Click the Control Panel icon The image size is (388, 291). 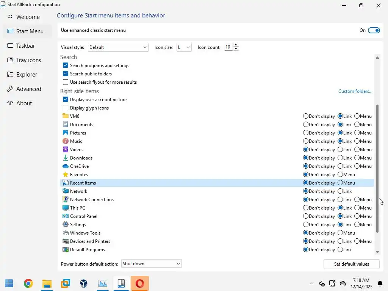[x=65, y=216]
